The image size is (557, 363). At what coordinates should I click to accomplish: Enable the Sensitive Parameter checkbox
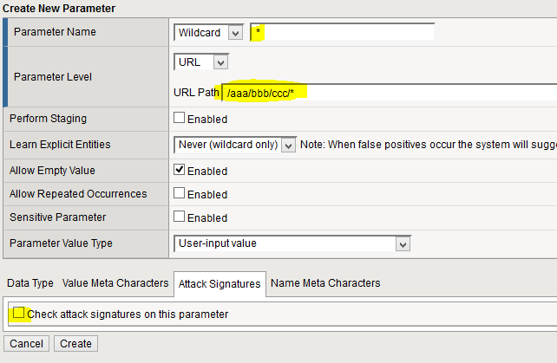click(x=180, y=217)
